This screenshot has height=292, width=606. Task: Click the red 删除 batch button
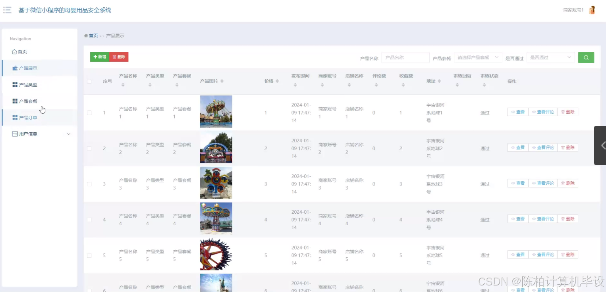(119, 57)
